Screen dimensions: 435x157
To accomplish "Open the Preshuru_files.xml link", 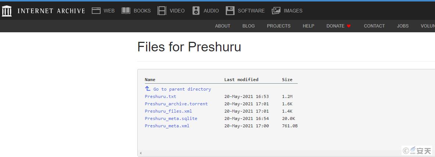I will (168, 111).
